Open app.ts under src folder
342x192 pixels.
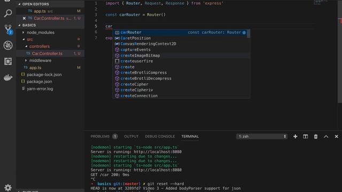[50, 68]
